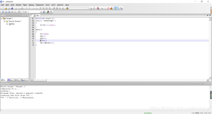
Task: Select Source Group 1 in project tree
Action: [x=15, y=21]
